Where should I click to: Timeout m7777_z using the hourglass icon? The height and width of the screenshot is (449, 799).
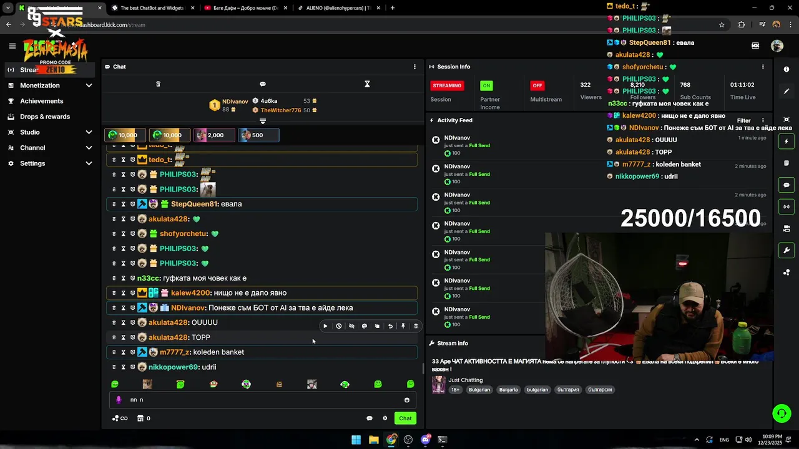coord(123,352)
